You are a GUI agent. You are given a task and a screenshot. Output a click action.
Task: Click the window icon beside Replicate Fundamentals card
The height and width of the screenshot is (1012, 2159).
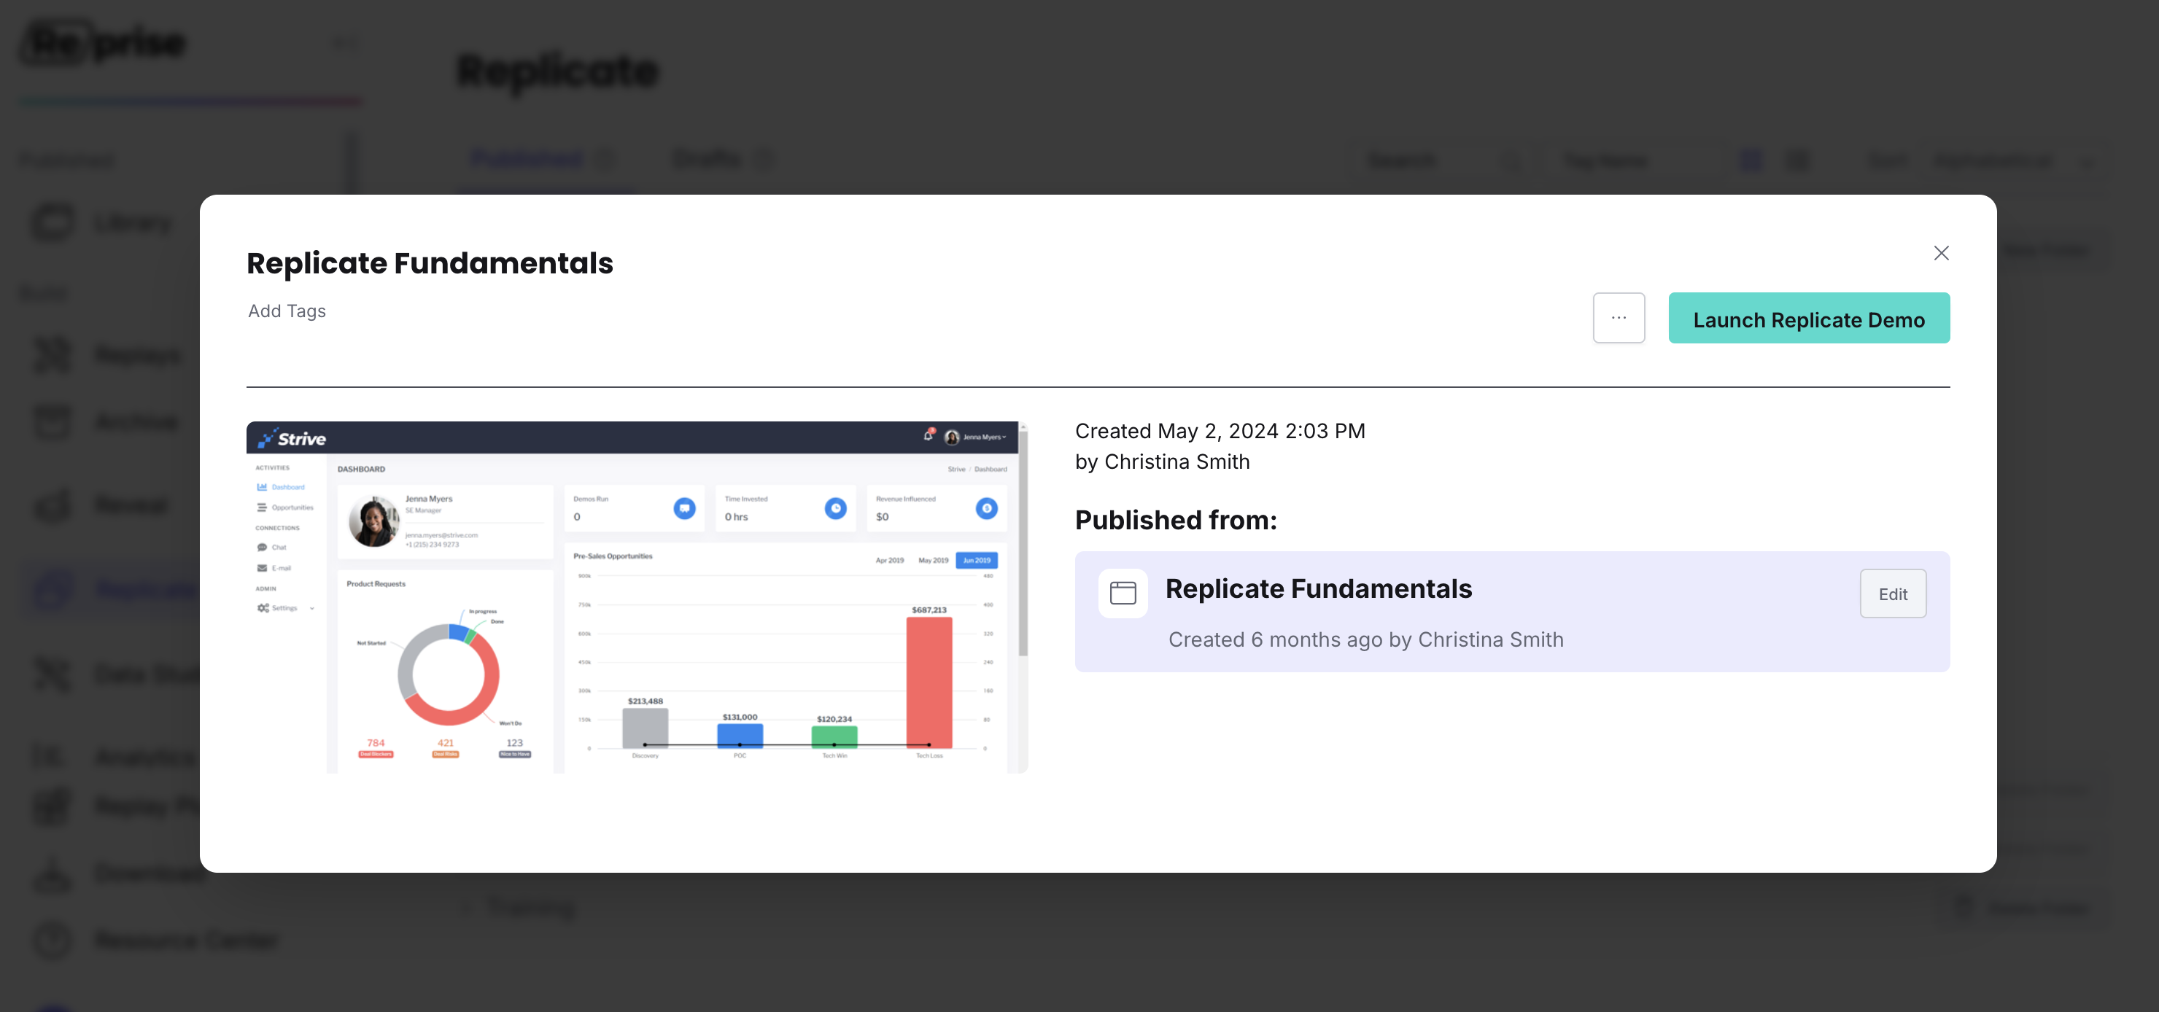[x=1123, y=594]
